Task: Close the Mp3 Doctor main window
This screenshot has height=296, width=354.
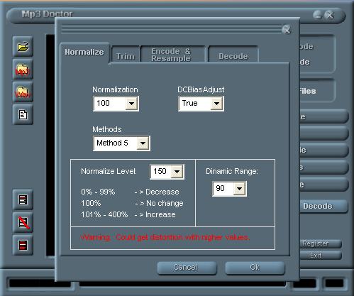Action: [x=329, y=15]
